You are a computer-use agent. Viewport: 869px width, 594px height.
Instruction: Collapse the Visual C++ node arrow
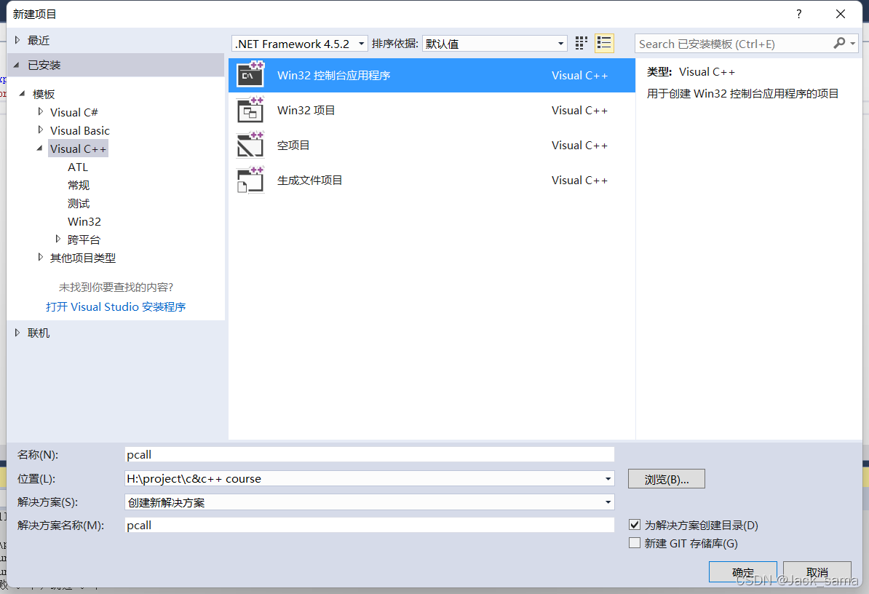pyautogui.click(x=40, y=148)
